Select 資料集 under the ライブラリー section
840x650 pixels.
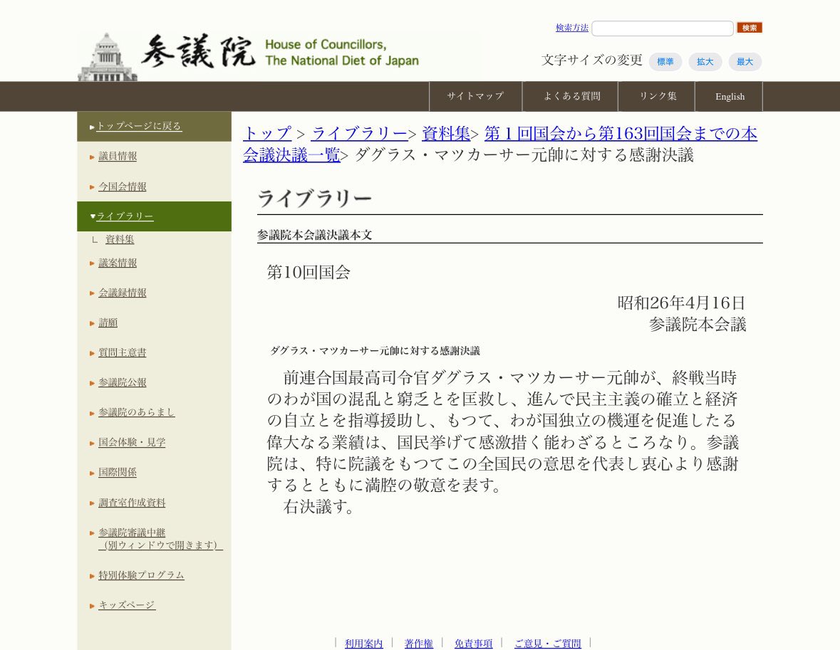coord(119,239)
